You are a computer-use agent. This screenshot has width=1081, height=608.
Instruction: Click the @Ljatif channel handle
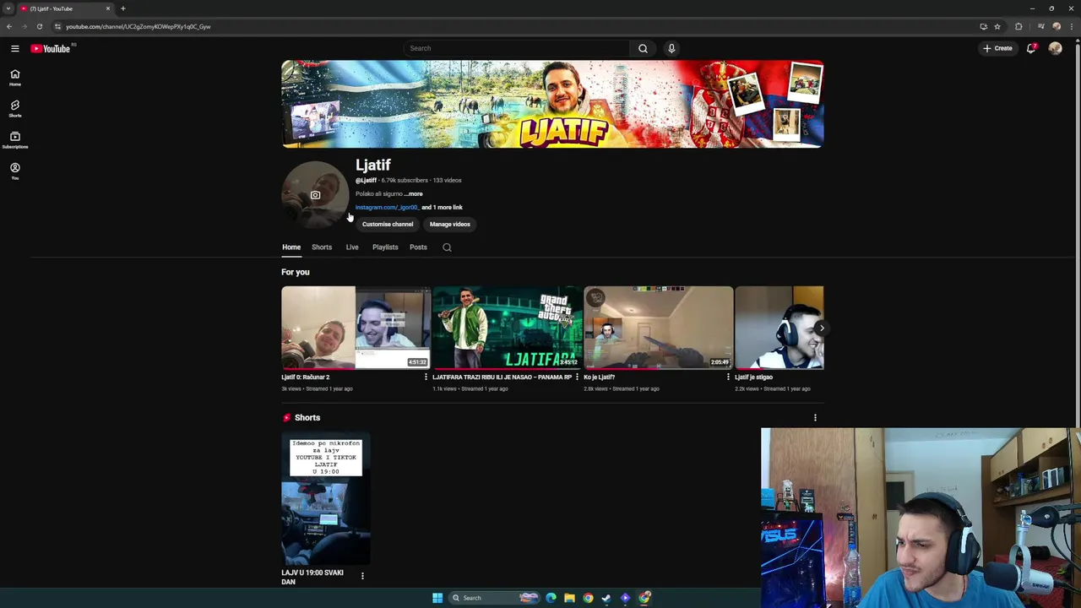pos(366,181)
